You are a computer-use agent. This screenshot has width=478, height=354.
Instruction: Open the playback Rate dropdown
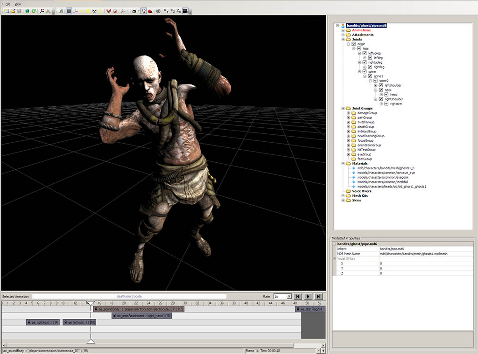point(289,296)
